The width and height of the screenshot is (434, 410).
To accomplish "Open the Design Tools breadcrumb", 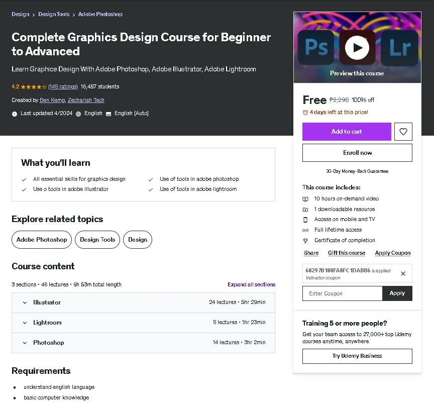I will click(54, 14).
